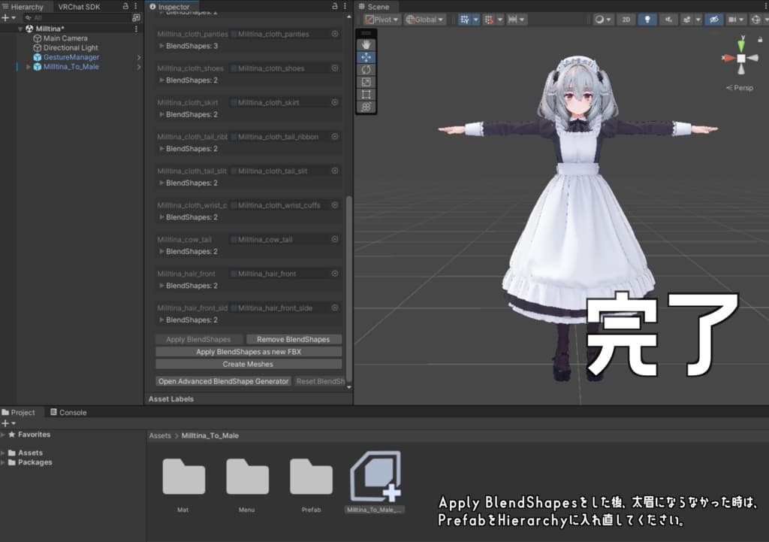Click the draw mode shading sphere icon
Viewport: 769px width, 542px height.
[599, 19]
